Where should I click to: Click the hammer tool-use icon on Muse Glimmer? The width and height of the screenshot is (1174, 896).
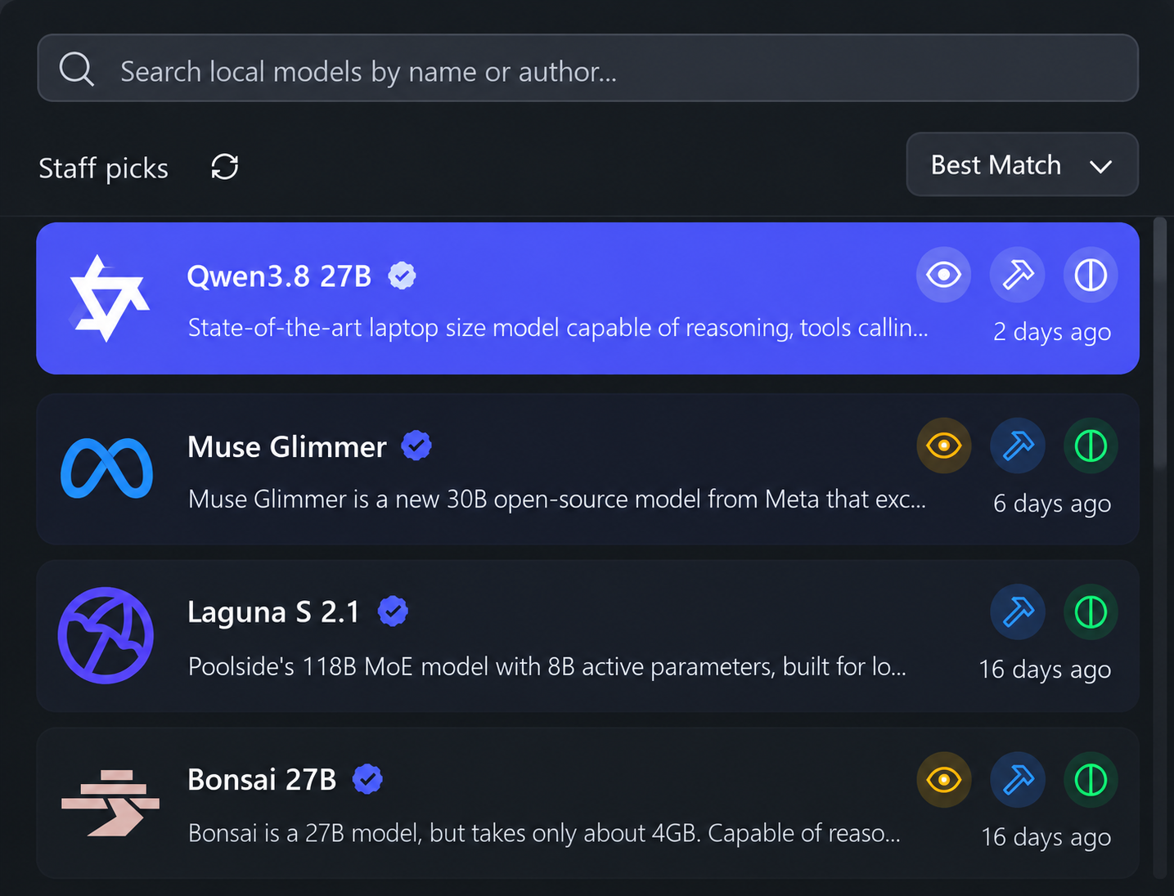(1017, 446)
